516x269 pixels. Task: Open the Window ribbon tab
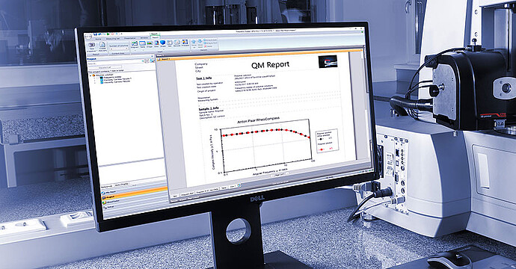[x=144, y=38]
